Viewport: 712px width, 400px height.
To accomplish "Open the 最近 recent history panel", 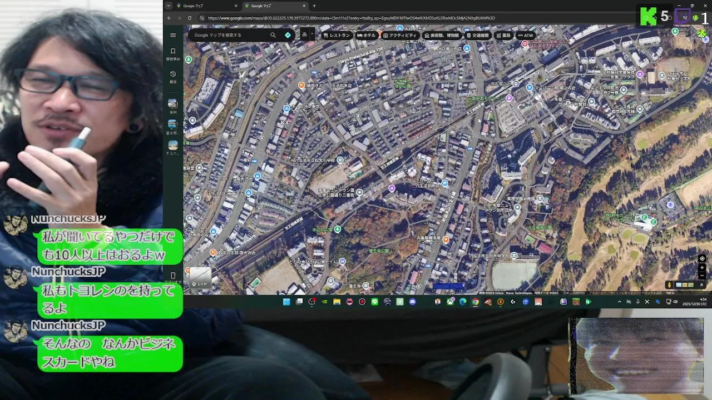I will (x=173, y=77).
